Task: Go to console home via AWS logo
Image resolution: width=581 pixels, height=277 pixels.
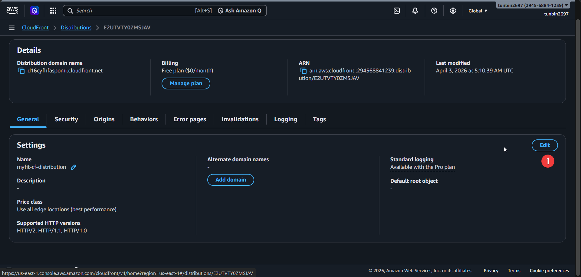Action: (x=12, y=10)
